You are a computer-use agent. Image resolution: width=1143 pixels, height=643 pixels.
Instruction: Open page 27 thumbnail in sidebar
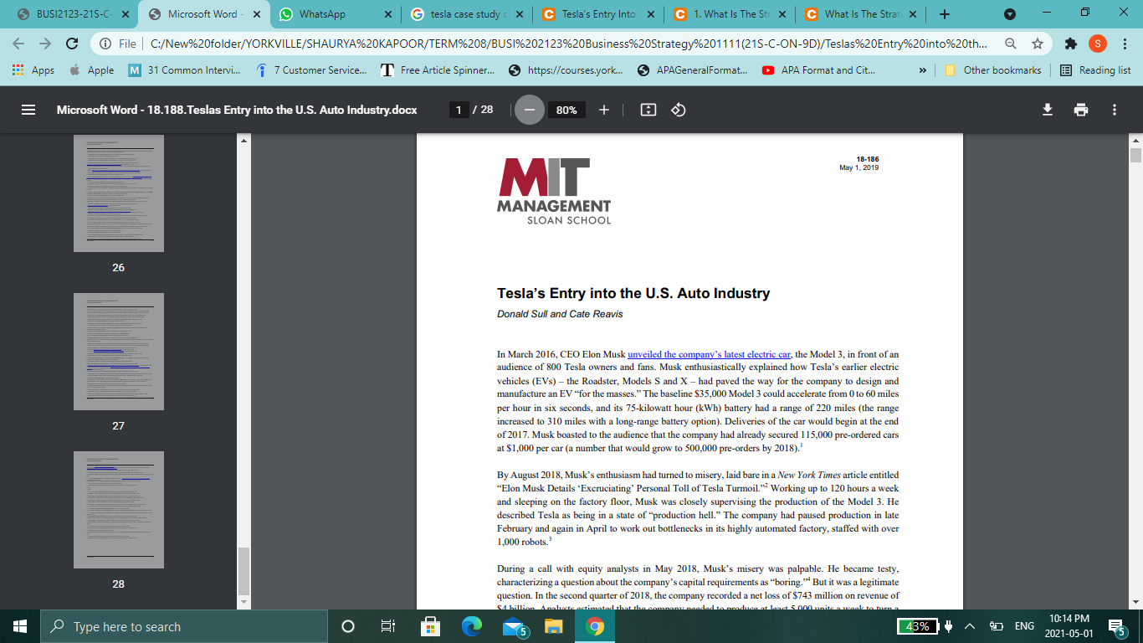click(x=118, y=352)
